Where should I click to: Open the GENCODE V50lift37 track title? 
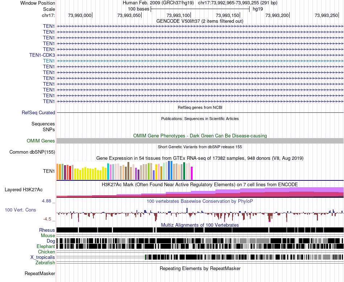pyautogui.click(x=200, y=21)
